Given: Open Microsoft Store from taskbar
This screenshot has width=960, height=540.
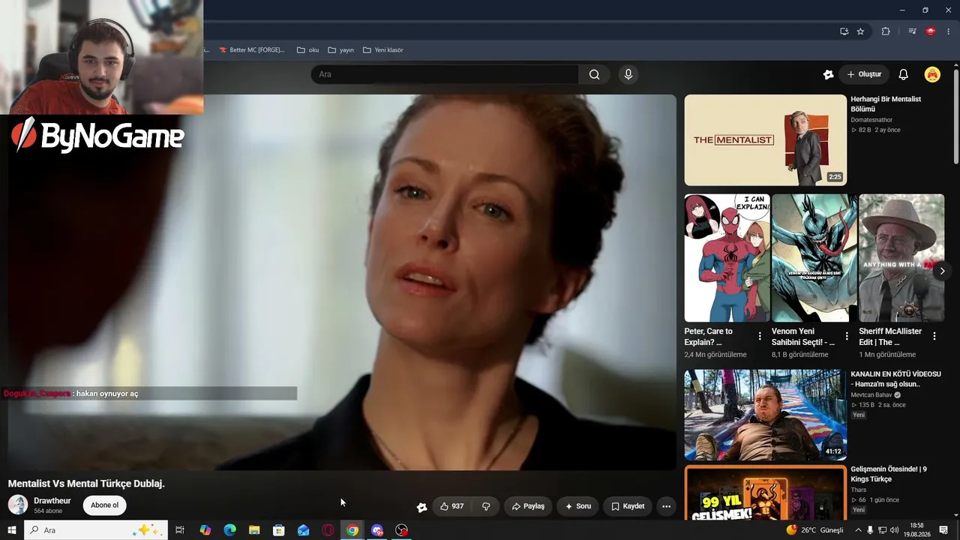Looking at the screenshot, I should 279,530.
